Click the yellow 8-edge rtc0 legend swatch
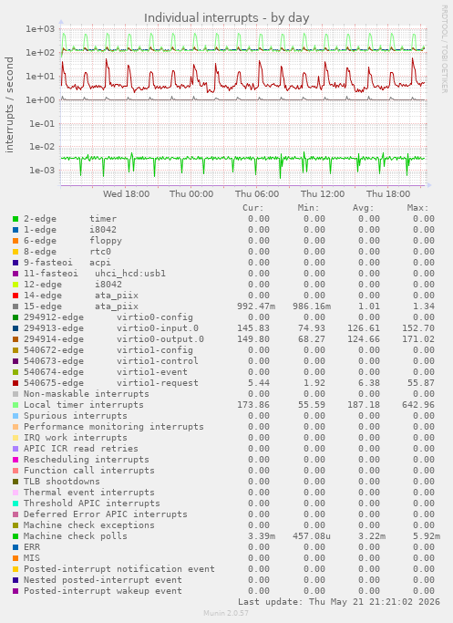453x623 pixels. 15,252
